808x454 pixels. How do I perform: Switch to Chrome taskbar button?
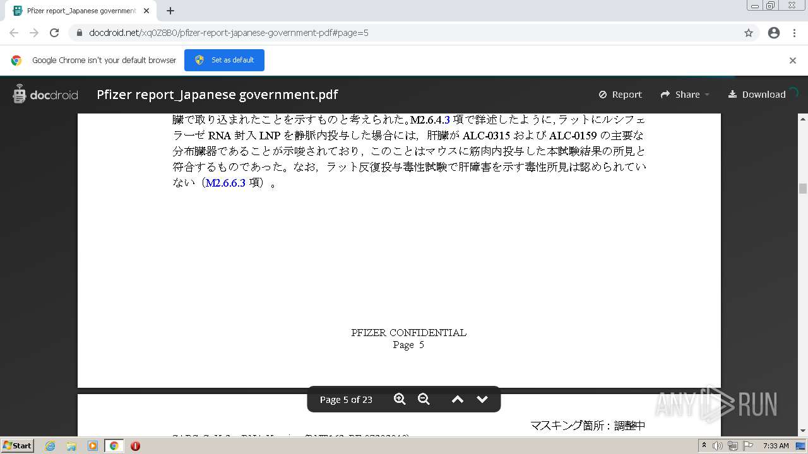(114, 446)
